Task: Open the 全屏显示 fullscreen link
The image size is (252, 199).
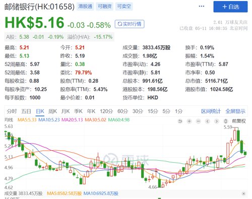Action: [235, 111]
